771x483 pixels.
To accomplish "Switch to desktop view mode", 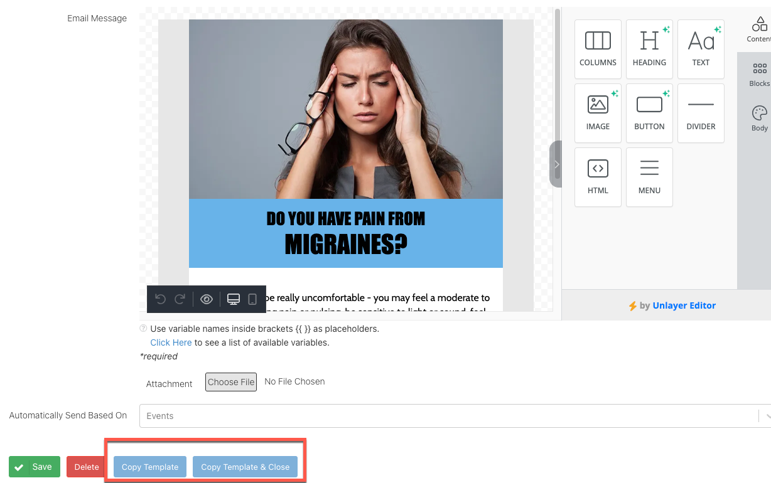I will click(x=234, y=299).
